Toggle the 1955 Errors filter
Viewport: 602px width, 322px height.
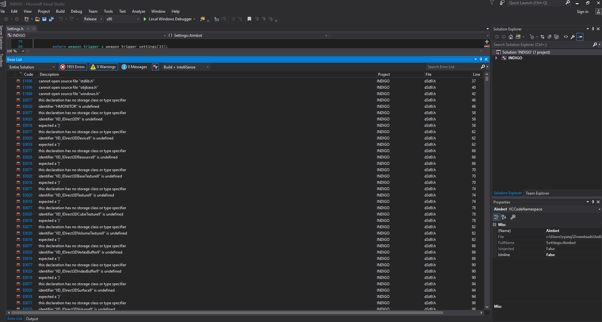(73, 67)
